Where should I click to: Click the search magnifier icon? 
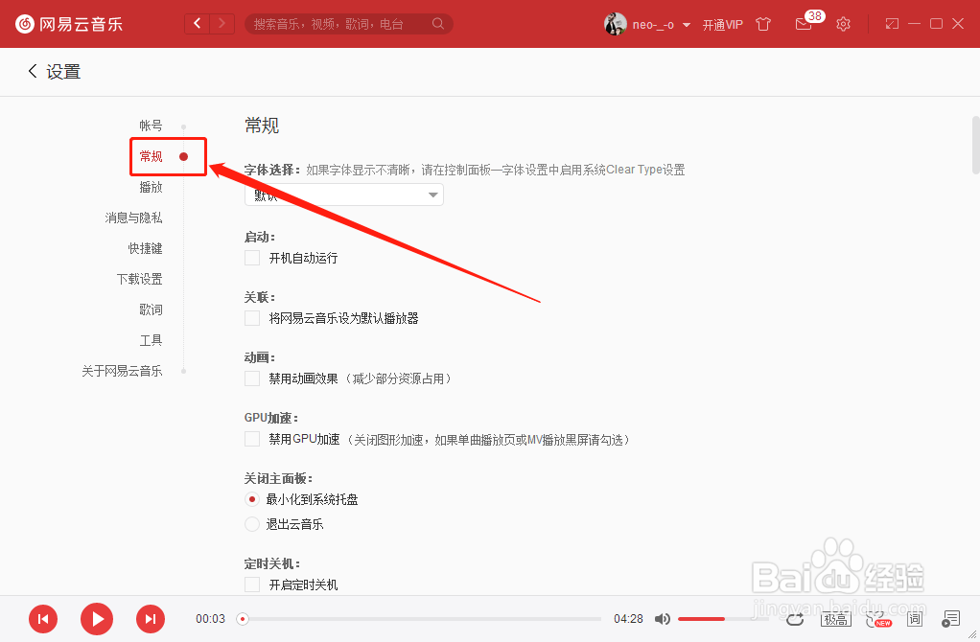[438, 24]
